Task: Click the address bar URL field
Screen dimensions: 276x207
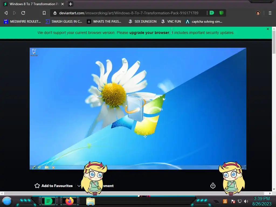Action: 129,13
